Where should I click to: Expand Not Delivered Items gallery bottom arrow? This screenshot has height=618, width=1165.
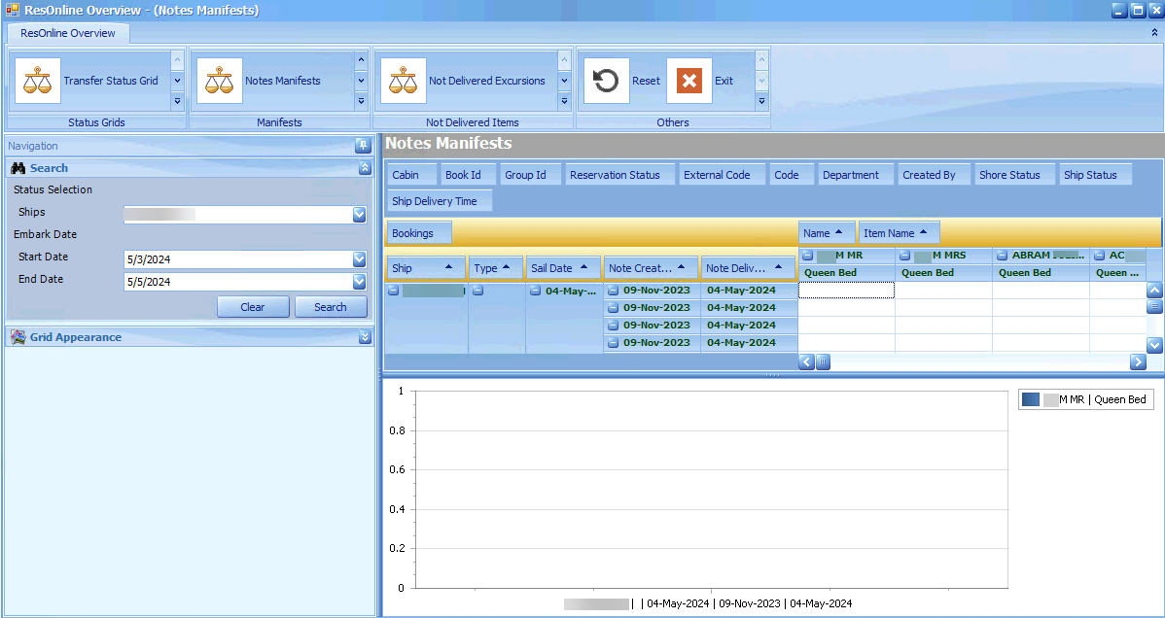coord(564,100)
